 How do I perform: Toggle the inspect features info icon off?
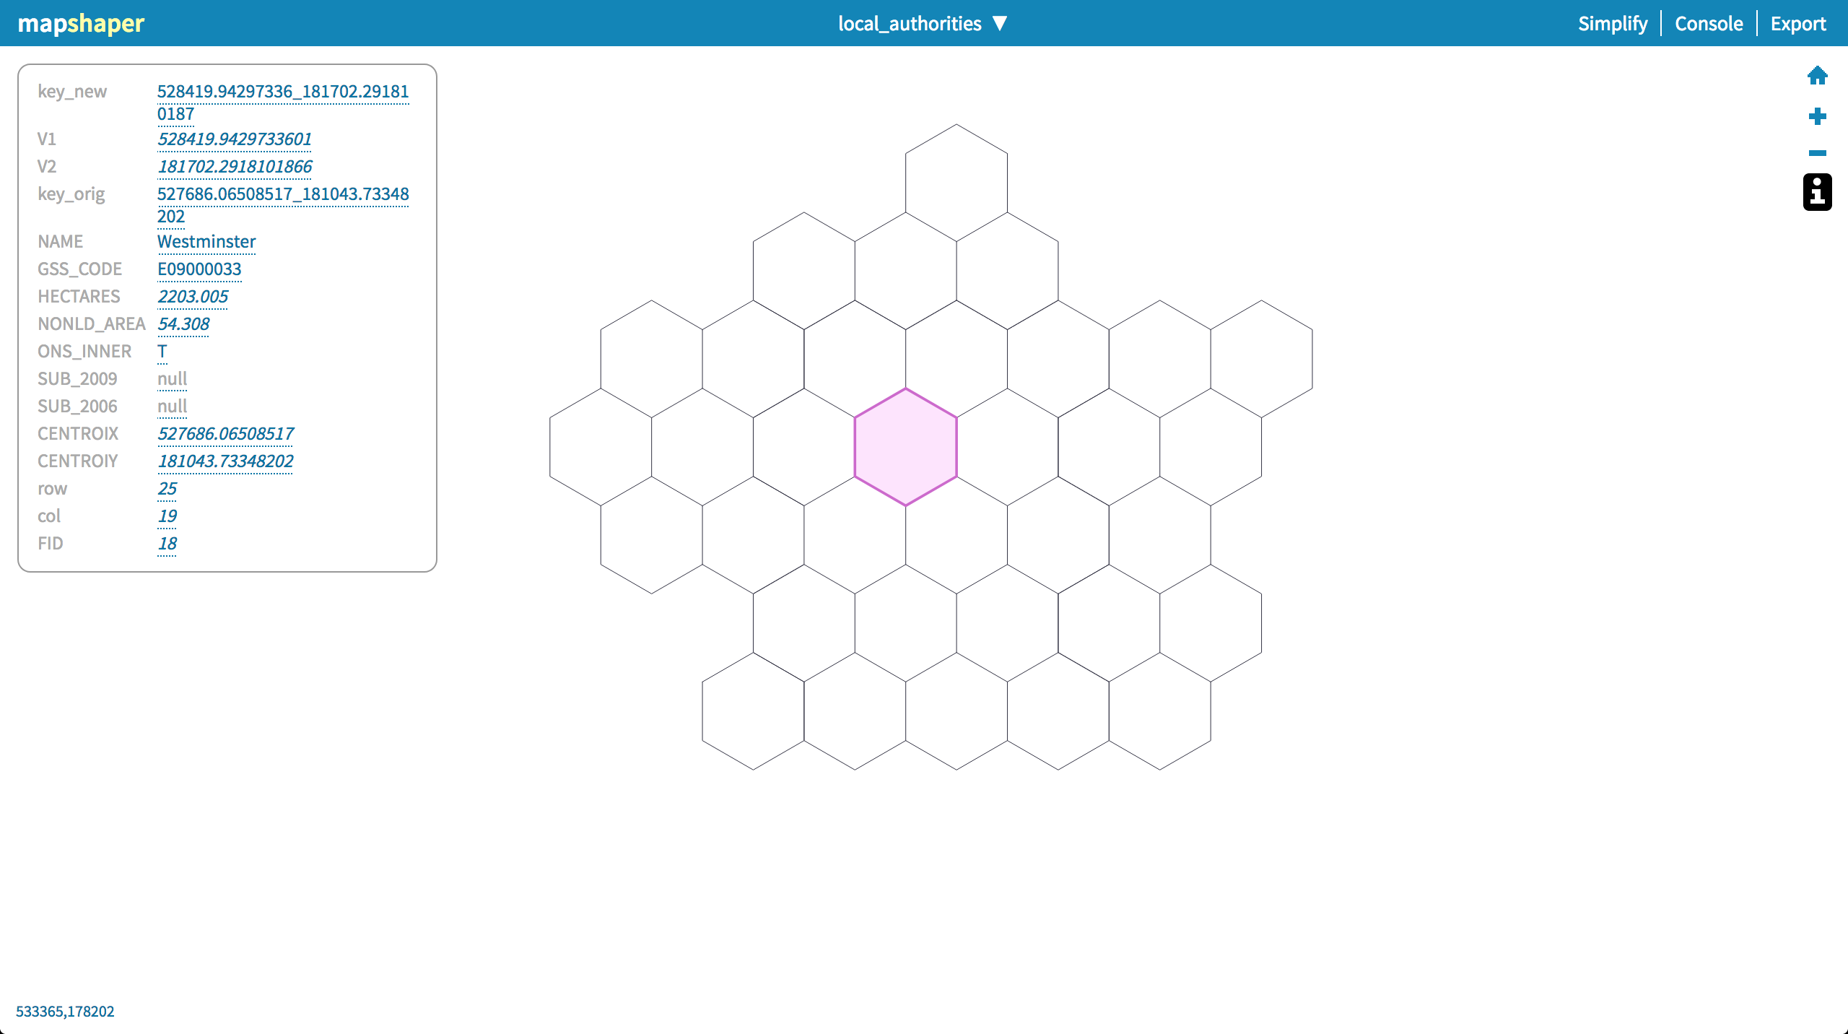tap(1816, 192)
